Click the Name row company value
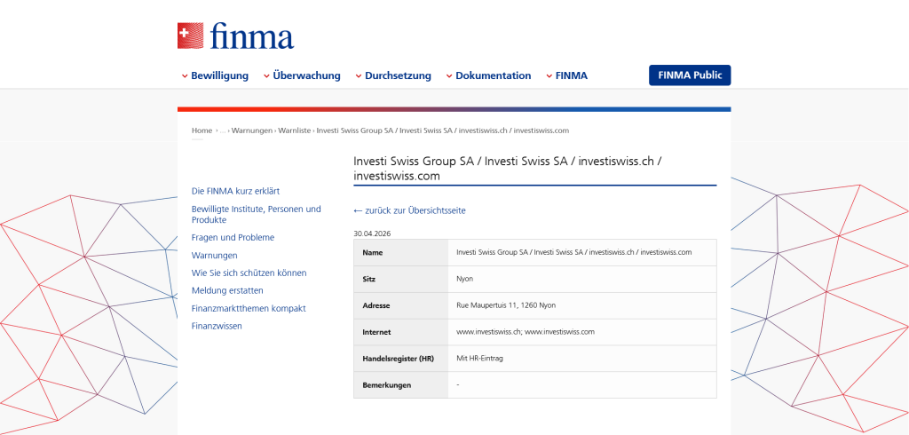The width and height of the screenshot is (909, 435). (574, 252)
